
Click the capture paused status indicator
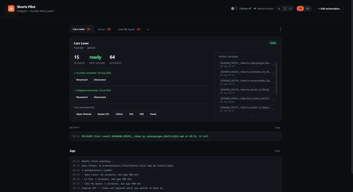[x=264, y=9]
